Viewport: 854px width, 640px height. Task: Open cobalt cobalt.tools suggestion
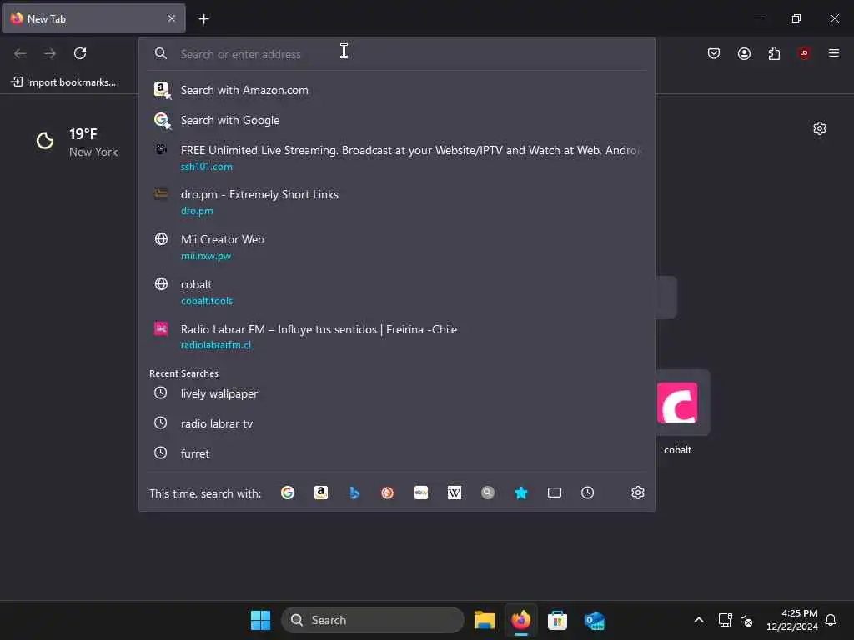397,292
